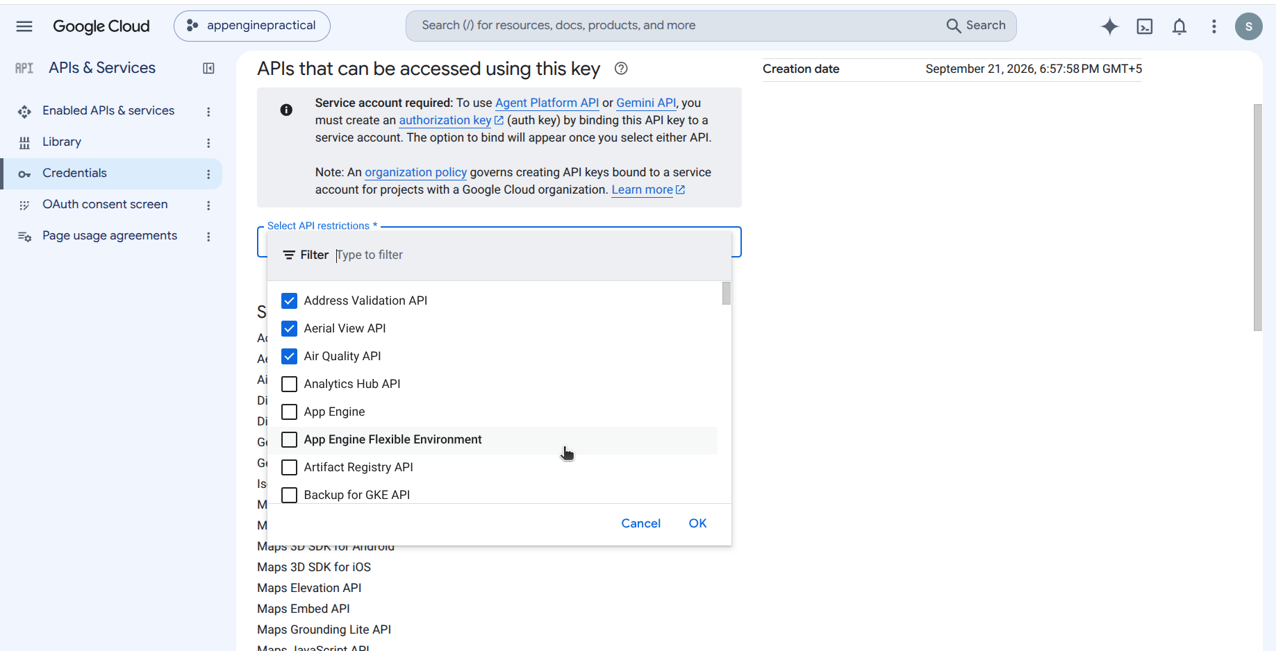
Task: Activate Cloud Shell terminal icon
Action: click(1145, 26)
